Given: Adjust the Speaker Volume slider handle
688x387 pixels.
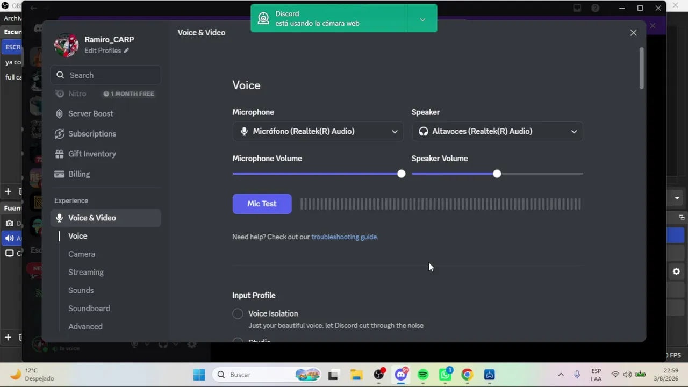Looking at the screenshot, I should 497,174.
